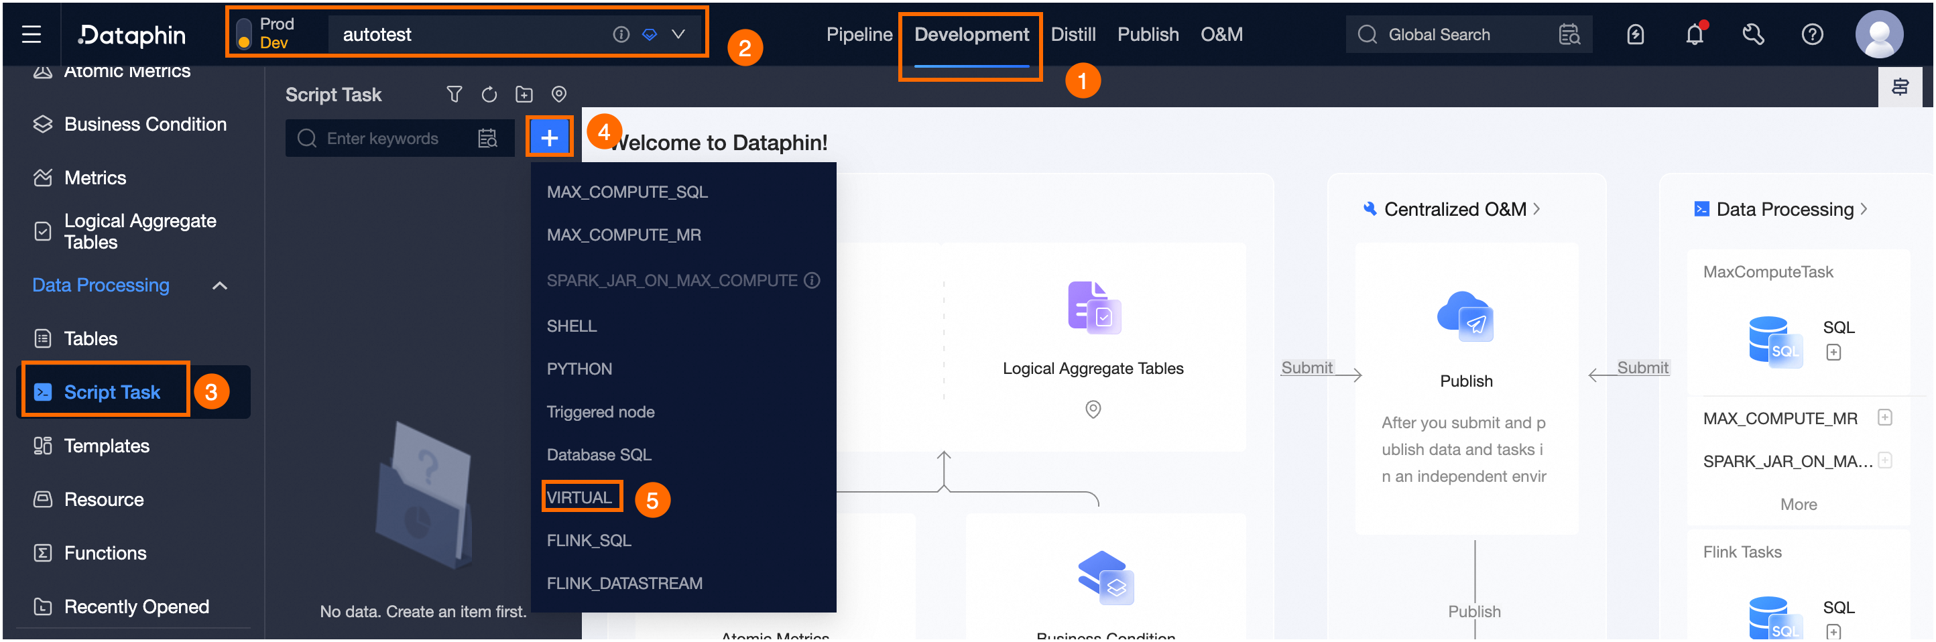Select Database SQL from the menu
The width and height of the screenshot is (1936, 642).
click(x=598, y=454)
